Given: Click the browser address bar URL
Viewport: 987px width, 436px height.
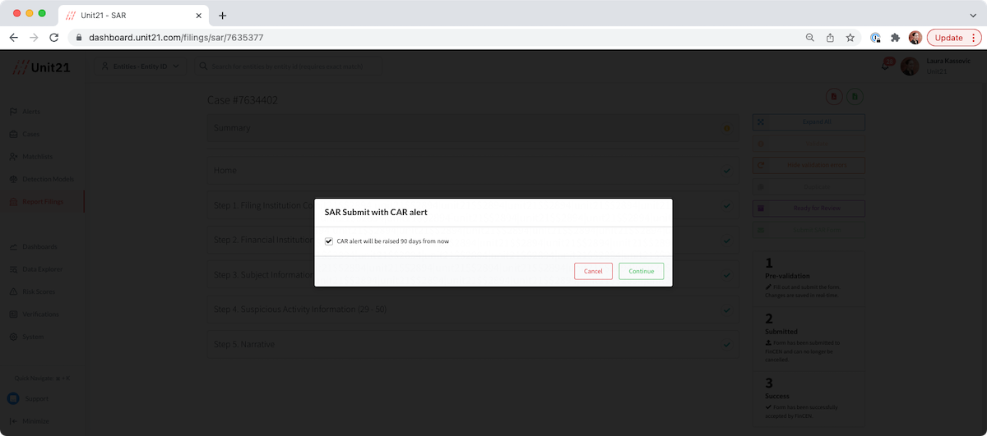Looking at the screenshot, I should click(176, 38).
